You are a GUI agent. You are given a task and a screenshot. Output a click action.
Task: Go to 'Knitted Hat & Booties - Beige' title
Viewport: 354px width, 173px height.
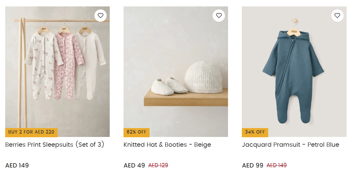tap(167, 145)
